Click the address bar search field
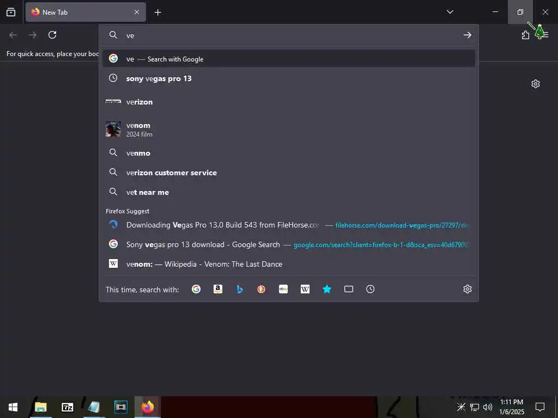The width and height of the screenshot is (558, 418). click(288, 35)
